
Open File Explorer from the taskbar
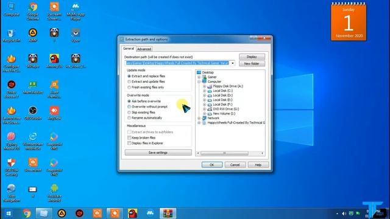44,214
